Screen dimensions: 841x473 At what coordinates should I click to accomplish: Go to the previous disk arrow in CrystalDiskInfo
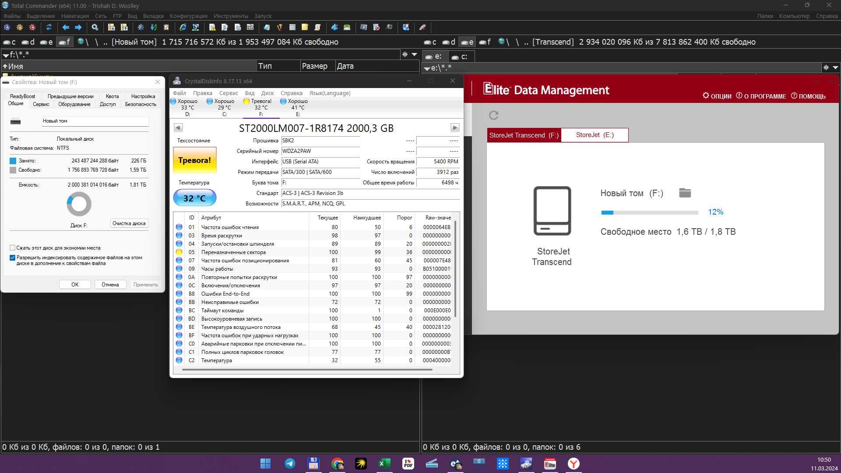point(178,128)
